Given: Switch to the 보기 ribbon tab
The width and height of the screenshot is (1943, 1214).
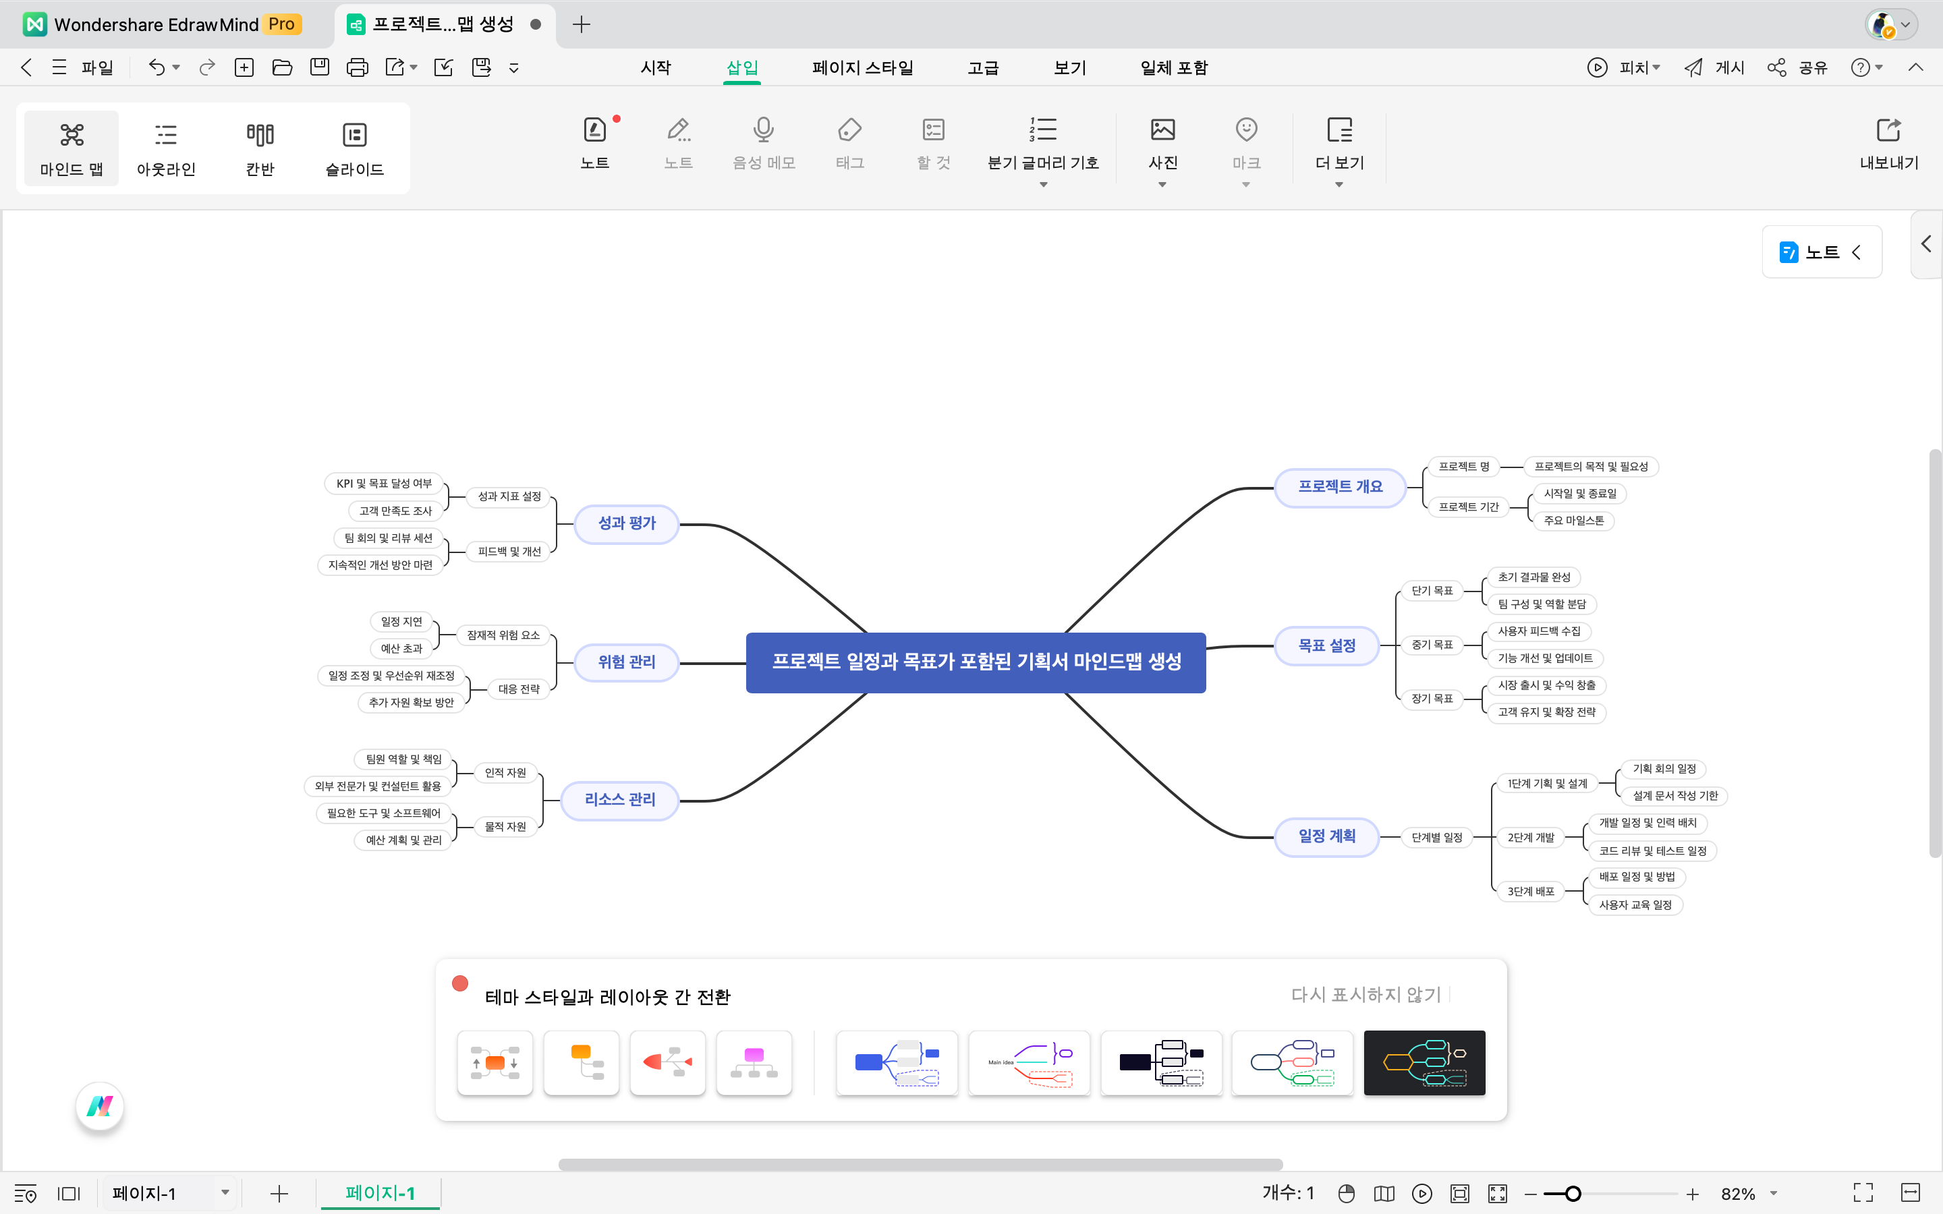Looking at the screenshot, I should [x=1069, y=67].
